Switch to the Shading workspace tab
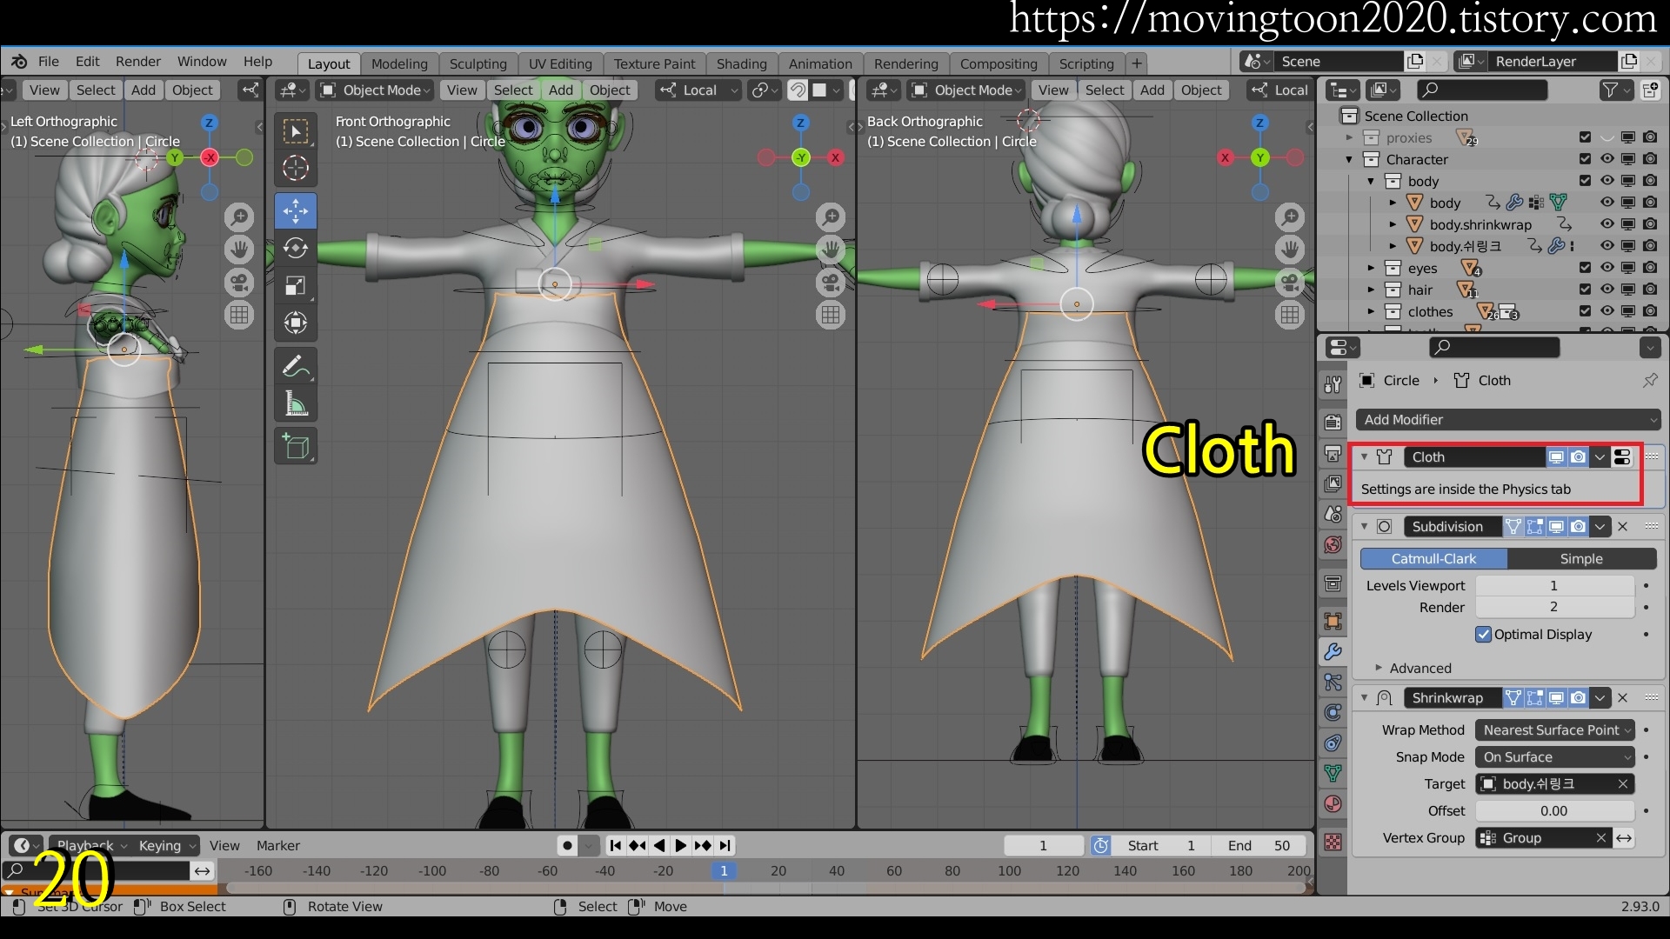The image size is (1670, 939). [x=741, y=63]
